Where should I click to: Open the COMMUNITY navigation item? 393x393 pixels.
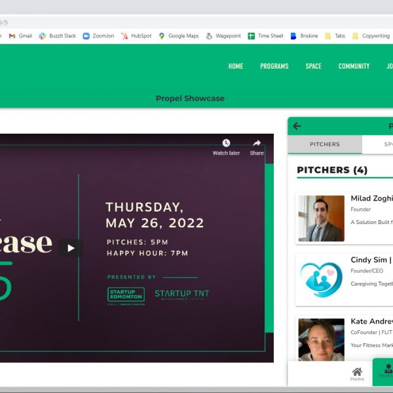click(x=354, y=66)
